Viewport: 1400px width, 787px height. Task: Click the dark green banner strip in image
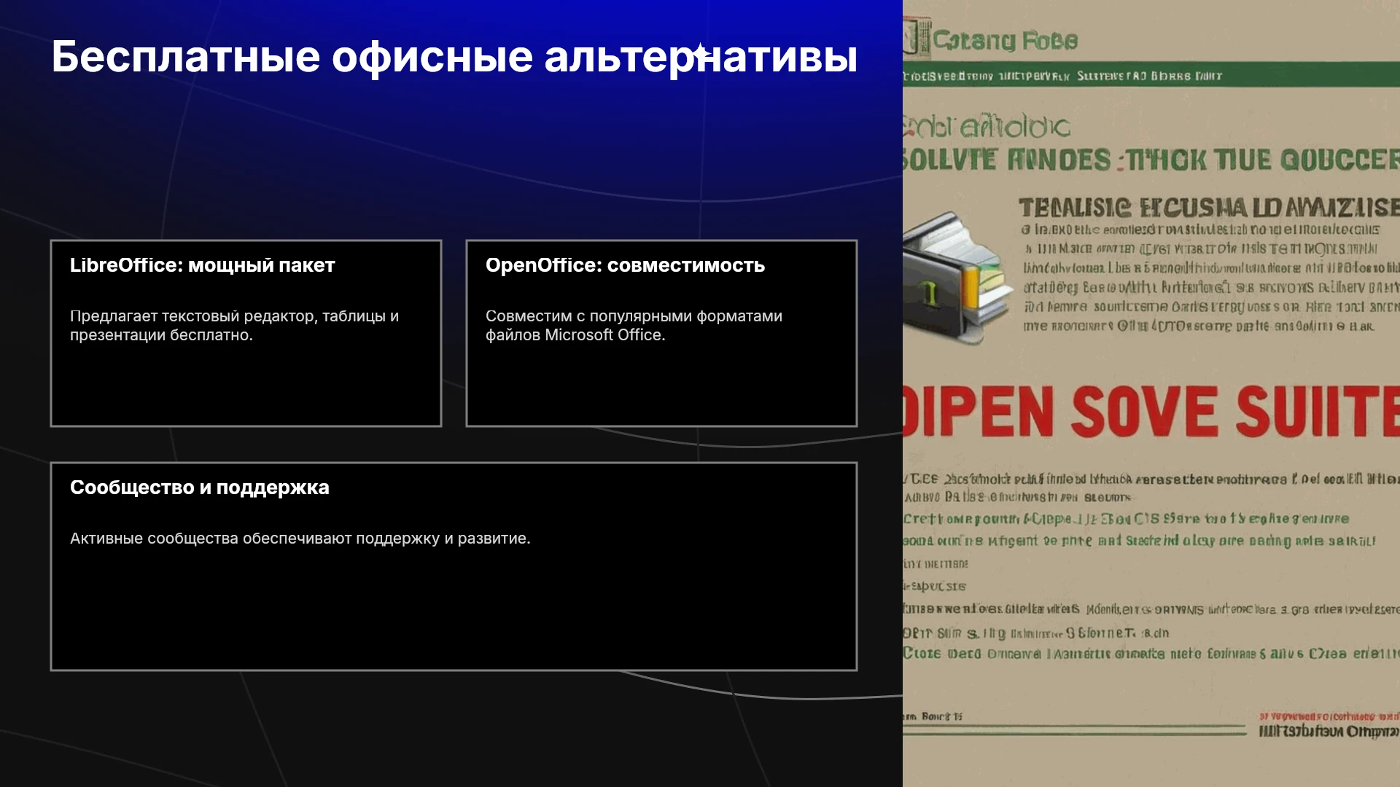1151,75
